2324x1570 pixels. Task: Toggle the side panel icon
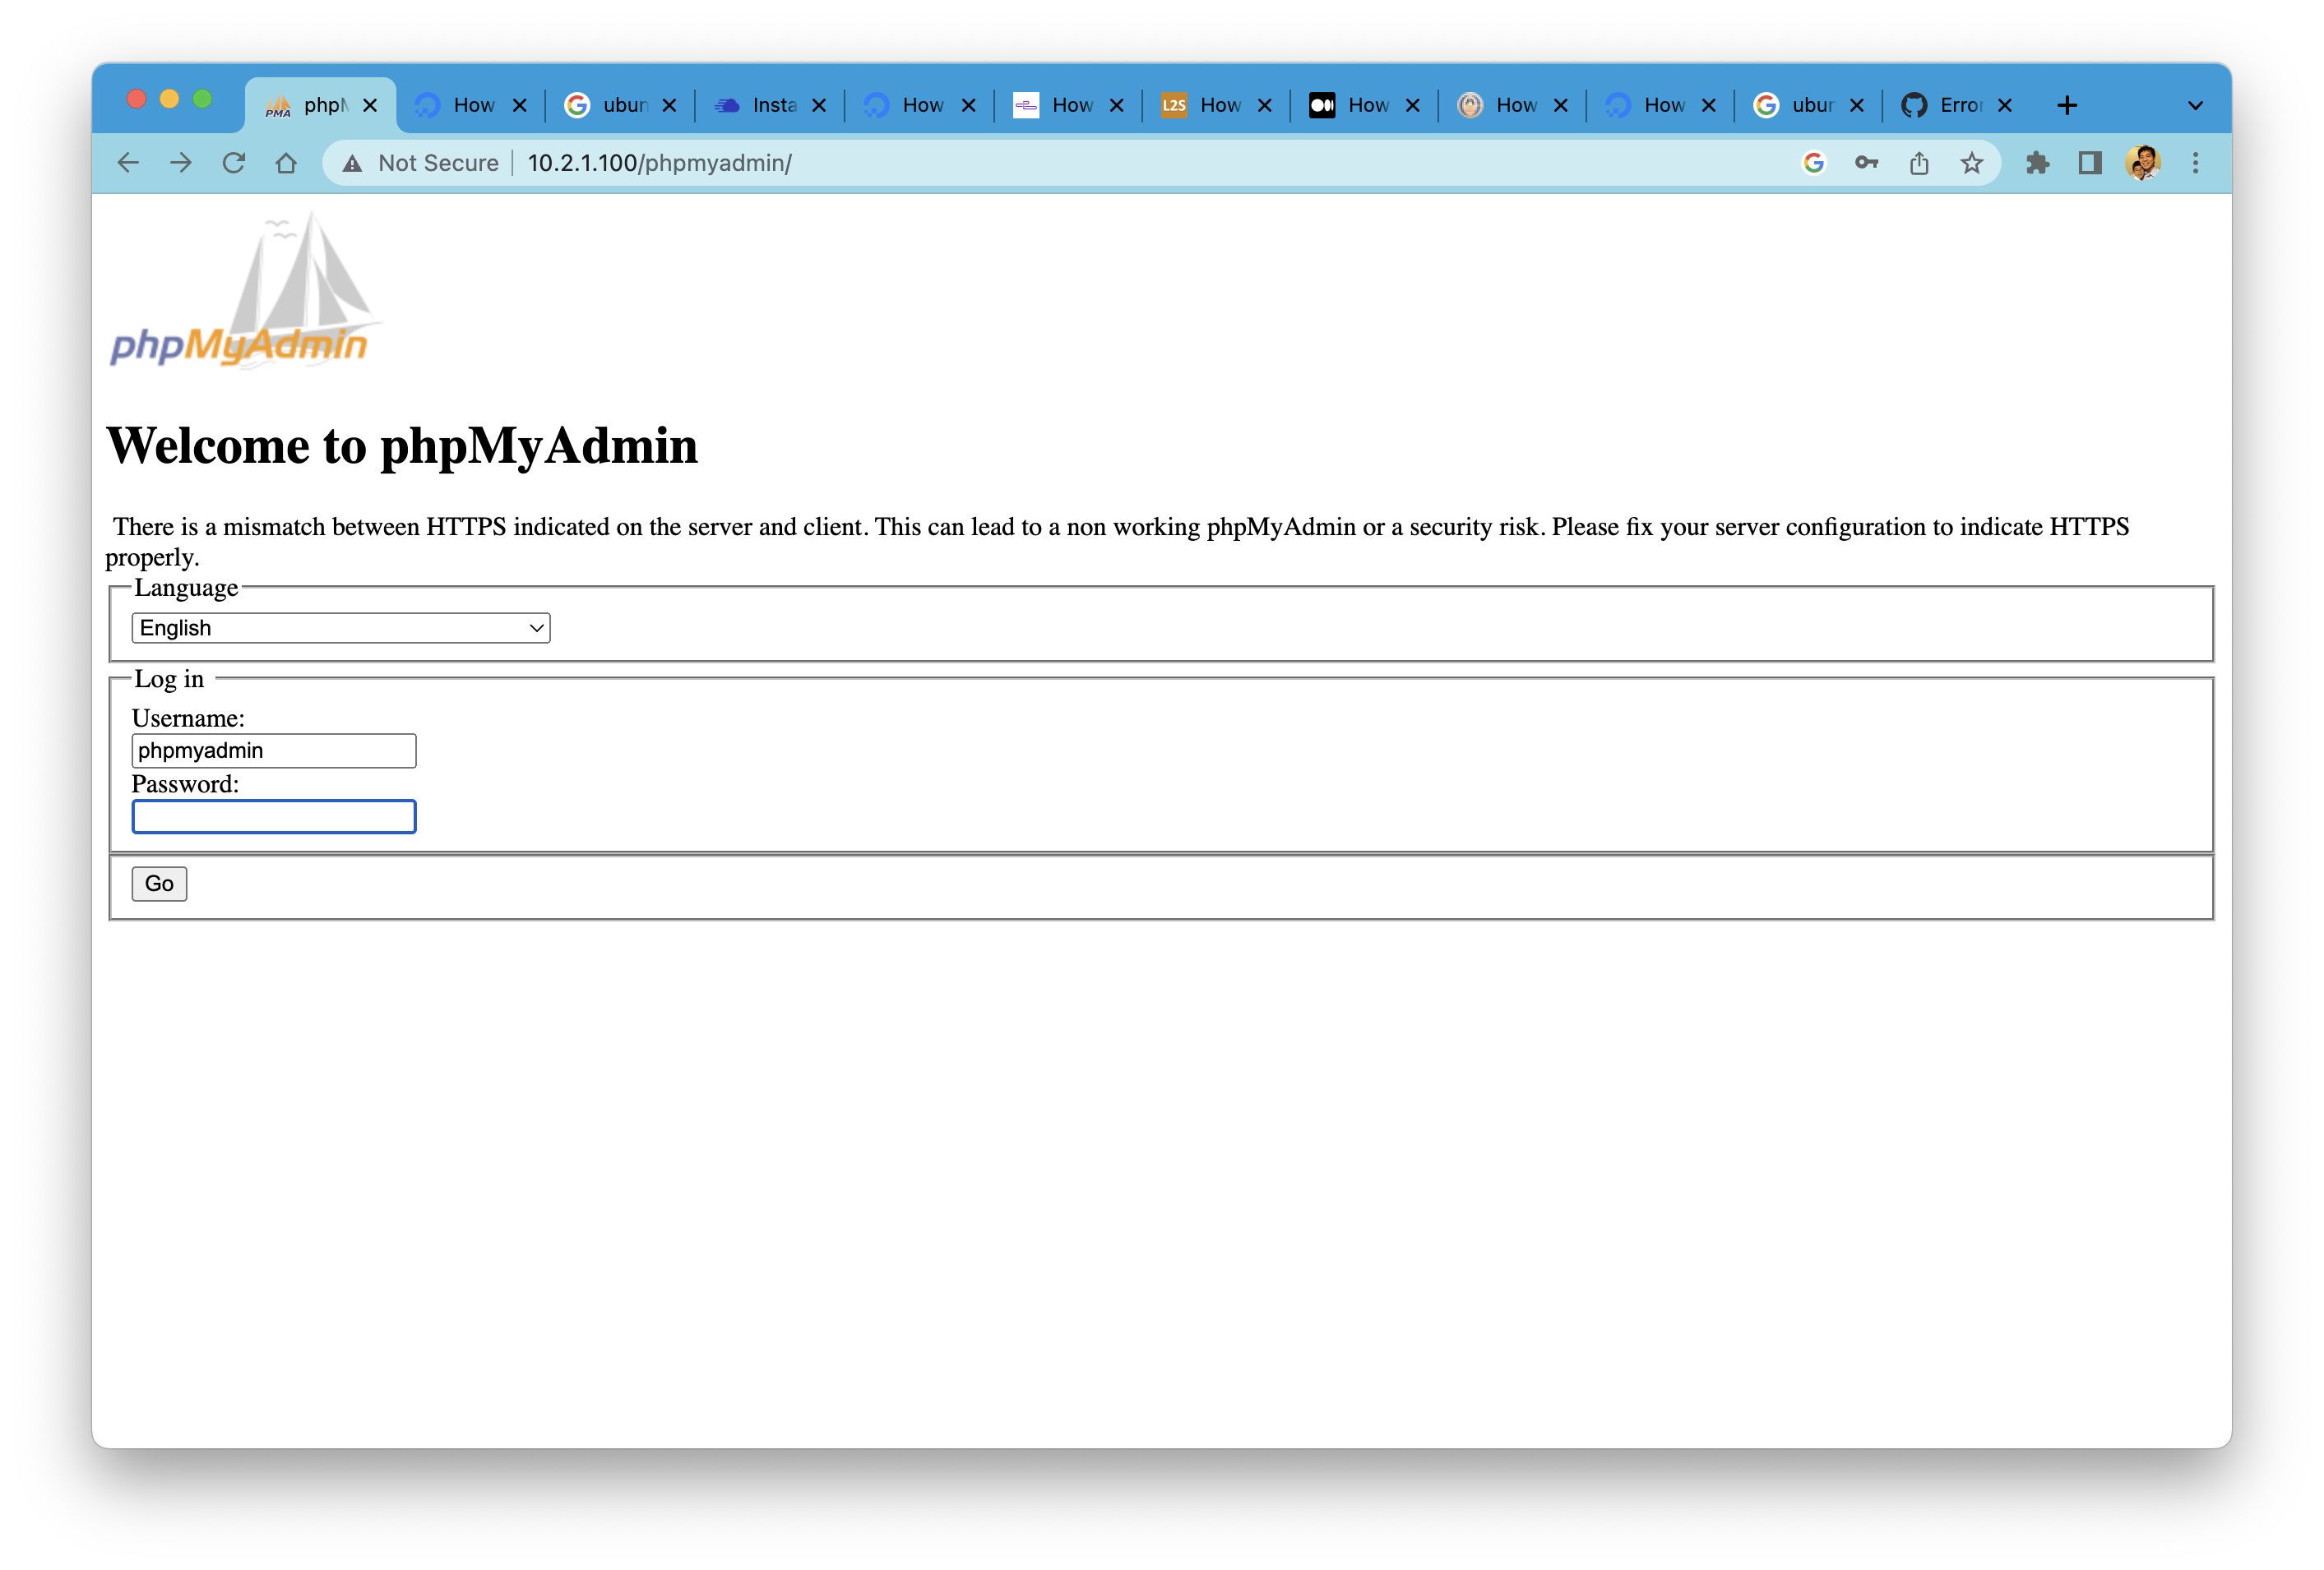click(2090, 163)
